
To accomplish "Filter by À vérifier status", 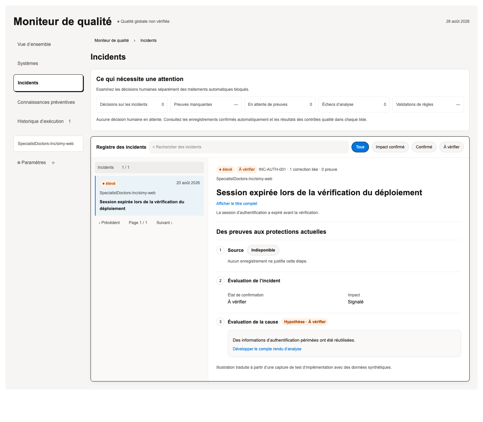I will [x=451, y=147].
